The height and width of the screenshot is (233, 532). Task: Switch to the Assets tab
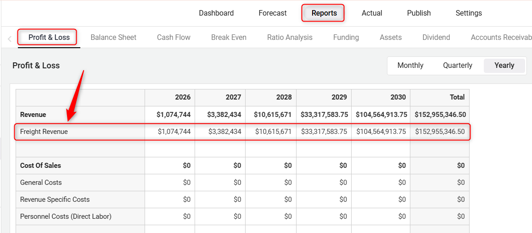[391, 37]
